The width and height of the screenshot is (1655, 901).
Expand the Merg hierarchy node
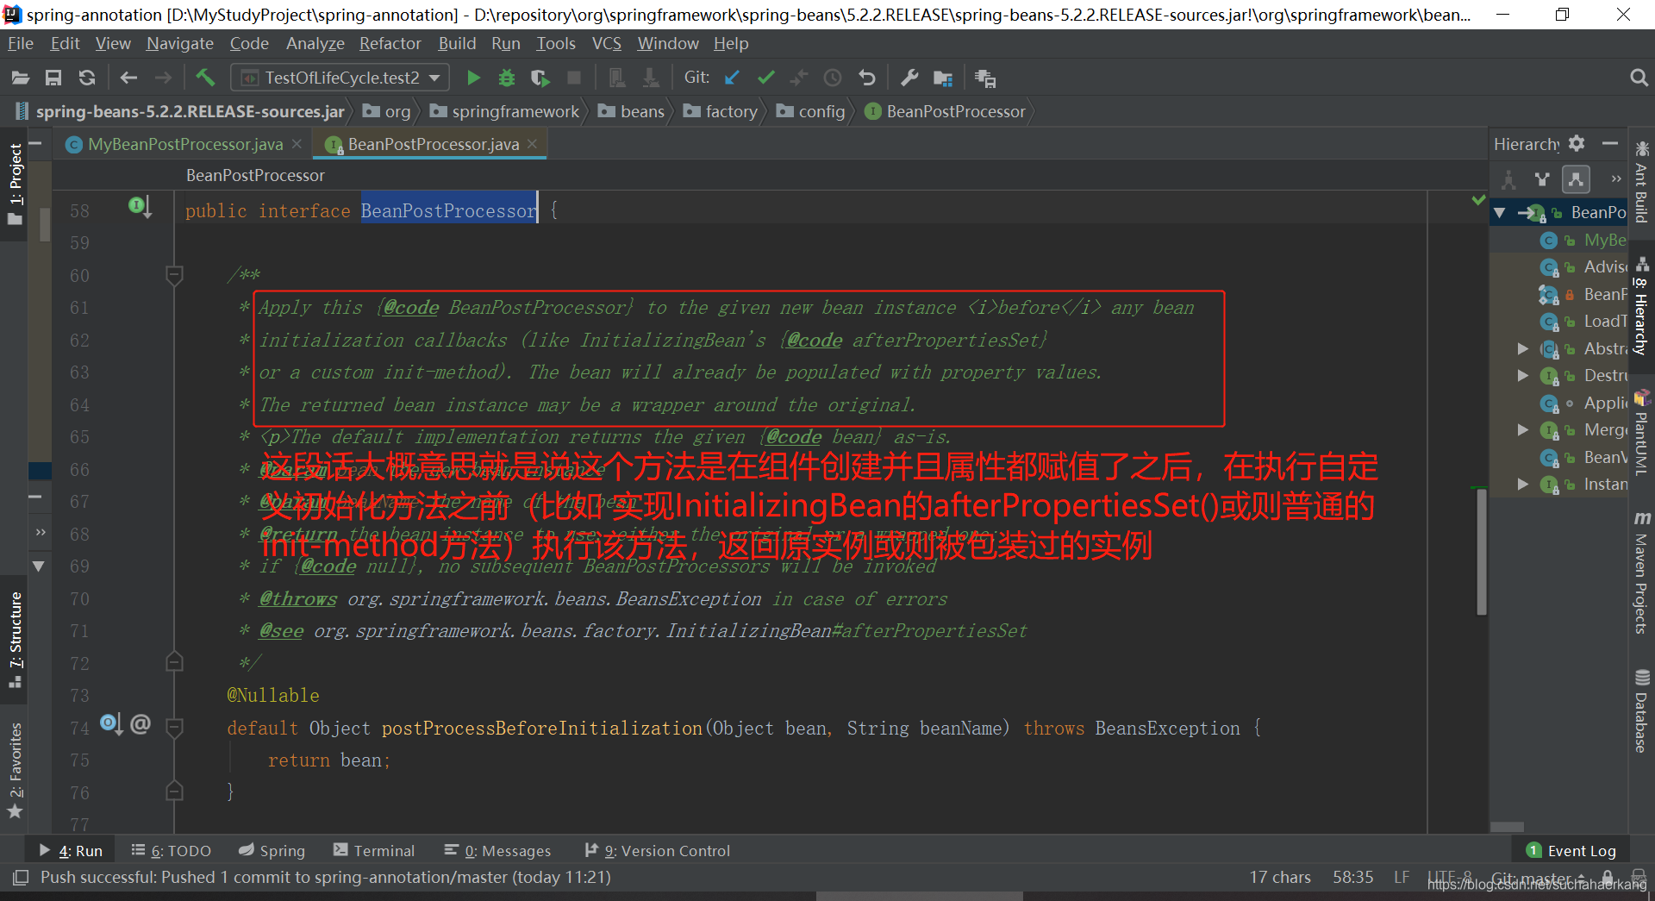tap(1523, 429)
